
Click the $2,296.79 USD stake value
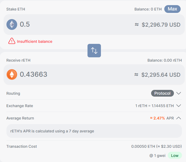coord(161,25)
